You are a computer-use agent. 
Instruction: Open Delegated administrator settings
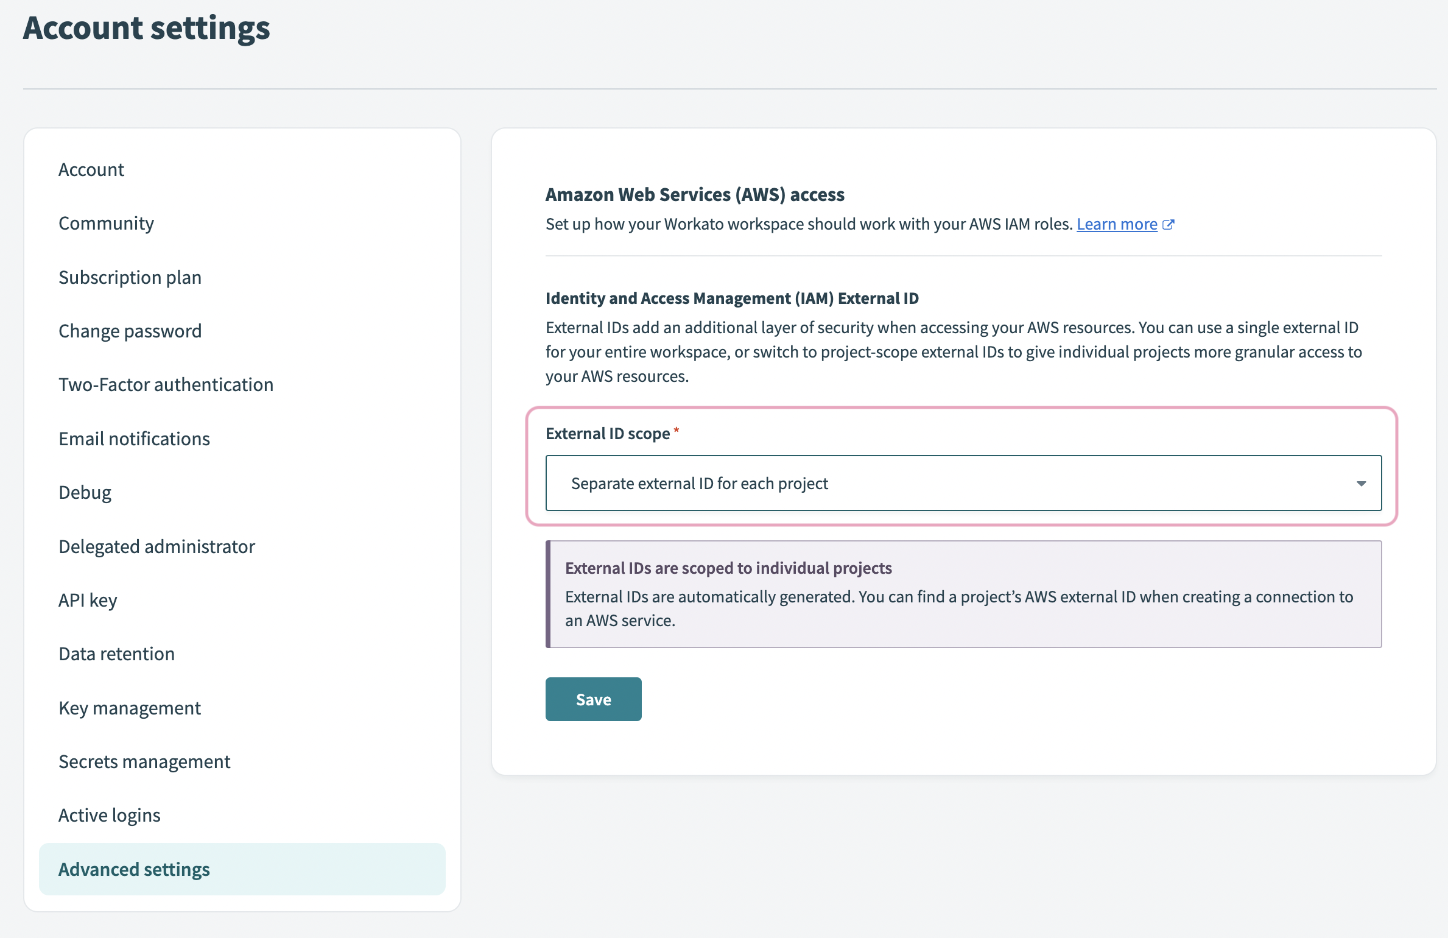point(156,546)
